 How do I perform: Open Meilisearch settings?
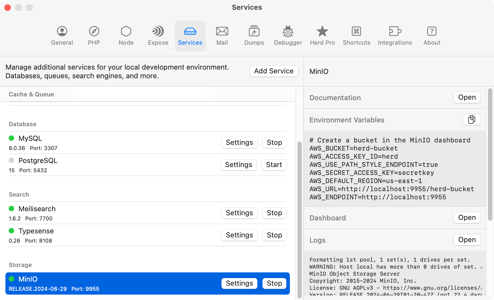239,213
